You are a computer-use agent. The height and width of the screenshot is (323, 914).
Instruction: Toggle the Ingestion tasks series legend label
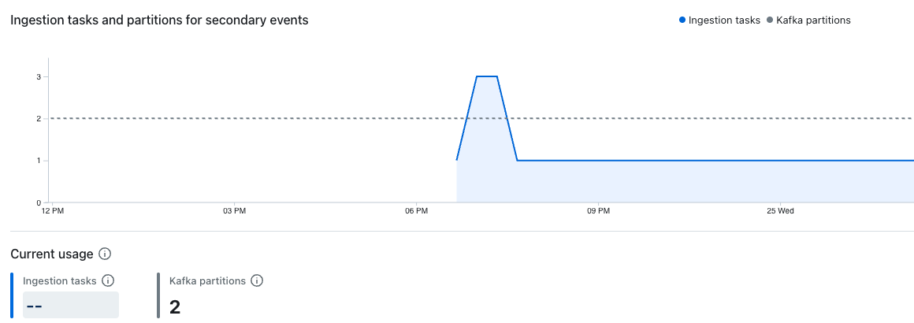pos(724,20)
